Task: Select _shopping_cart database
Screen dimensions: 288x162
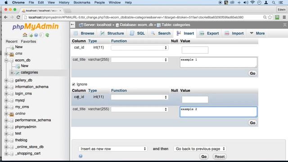Action: coord(27,153)
